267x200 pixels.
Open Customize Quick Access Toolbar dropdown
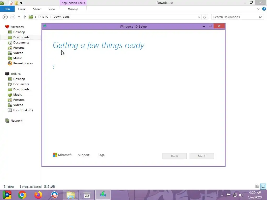pos(21,3)
